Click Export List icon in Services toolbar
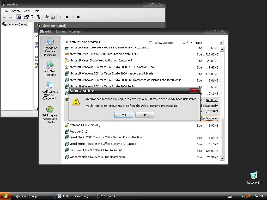Screen dimensions: 267x200 coord(39,17)
